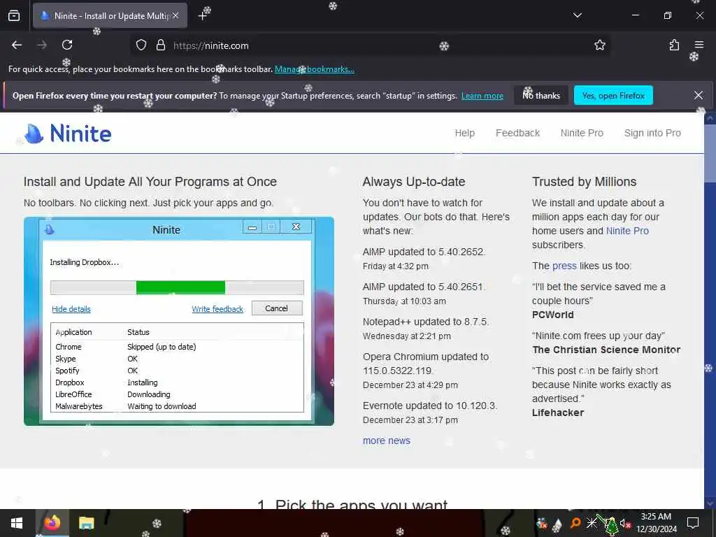Reload the current page
The image size is (716, 537).
click(67, 45)
